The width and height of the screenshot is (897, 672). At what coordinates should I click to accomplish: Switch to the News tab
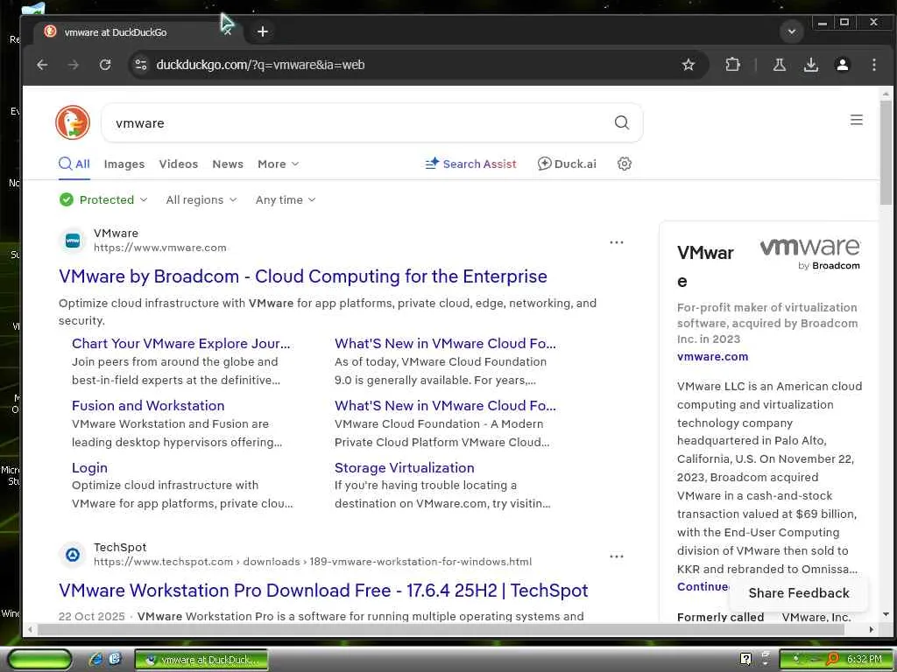coord(228,164)
